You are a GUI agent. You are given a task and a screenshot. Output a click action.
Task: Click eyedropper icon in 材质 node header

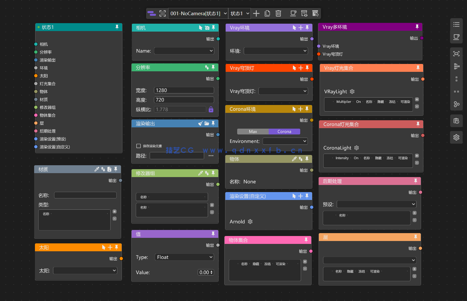point(97,169)
